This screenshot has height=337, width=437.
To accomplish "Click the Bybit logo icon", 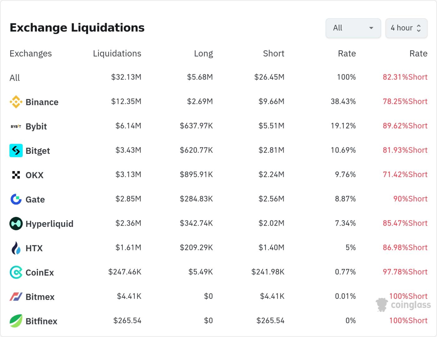I will pyautogui.click(x=16, y=126).
